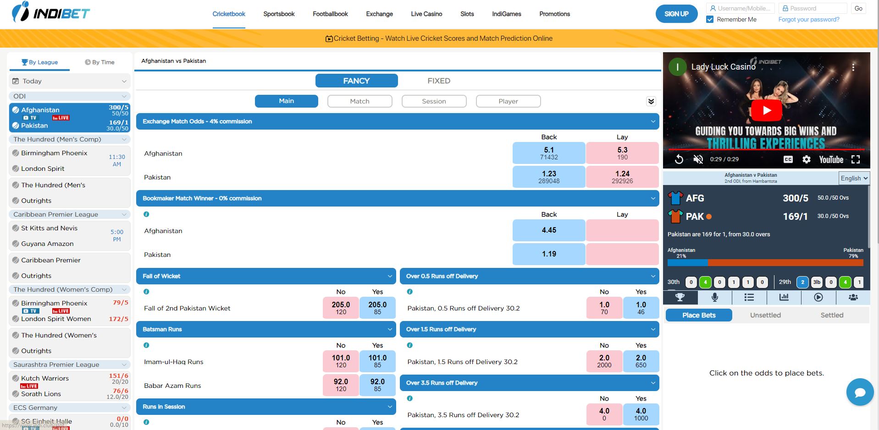Click info icon under Over 1.5 Runs off Delivery
The width and height of the screenshot is (879, 430).
click(x=410, y=345)
